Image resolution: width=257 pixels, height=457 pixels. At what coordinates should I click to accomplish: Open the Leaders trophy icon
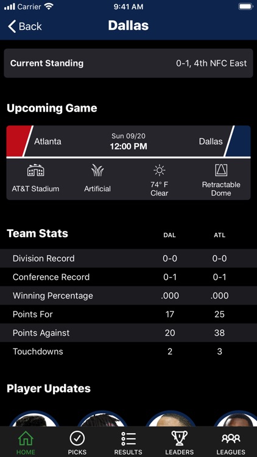[180, 439]
